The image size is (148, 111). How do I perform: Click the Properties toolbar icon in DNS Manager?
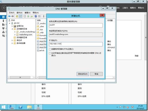(25, 16)
